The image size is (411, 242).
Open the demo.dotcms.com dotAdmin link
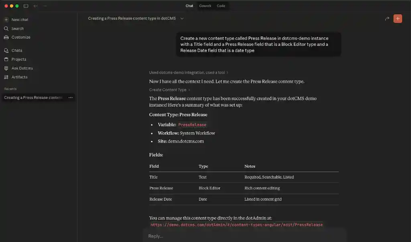236,225
